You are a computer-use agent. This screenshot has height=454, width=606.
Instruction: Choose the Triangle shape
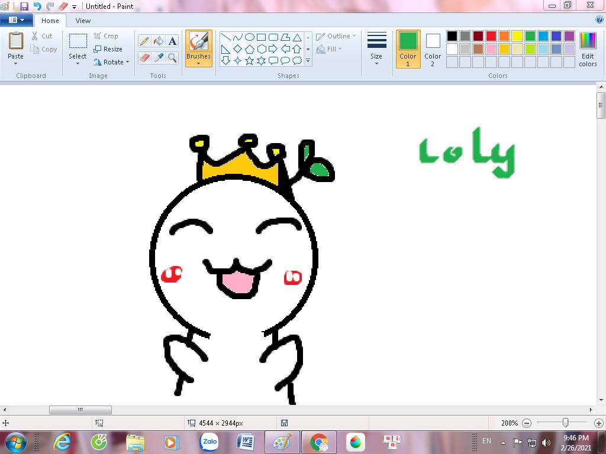tap(297, 37)
